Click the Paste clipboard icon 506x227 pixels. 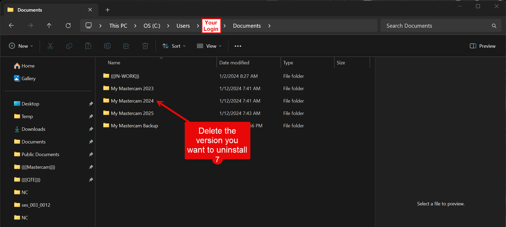coord(88,46)
